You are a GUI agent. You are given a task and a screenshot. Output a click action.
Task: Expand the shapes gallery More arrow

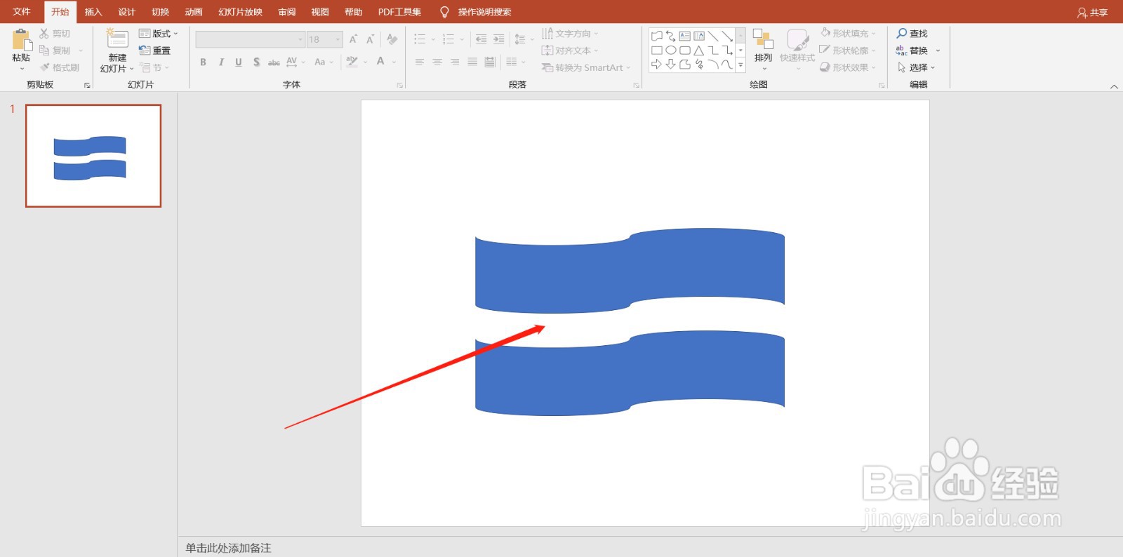[x=740, y=65]
